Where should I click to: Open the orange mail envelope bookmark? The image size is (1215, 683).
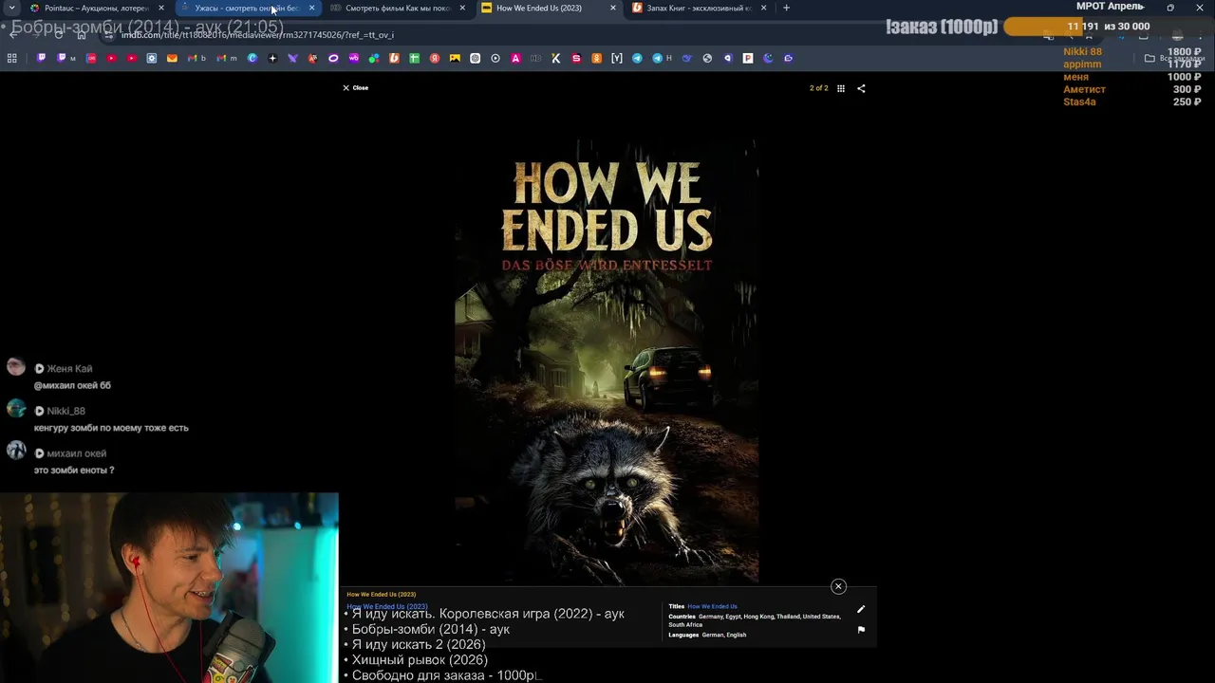point(172,58)
